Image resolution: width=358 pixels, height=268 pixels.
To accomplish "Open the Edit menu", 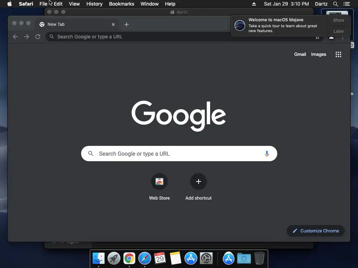I will coord(58,4).
